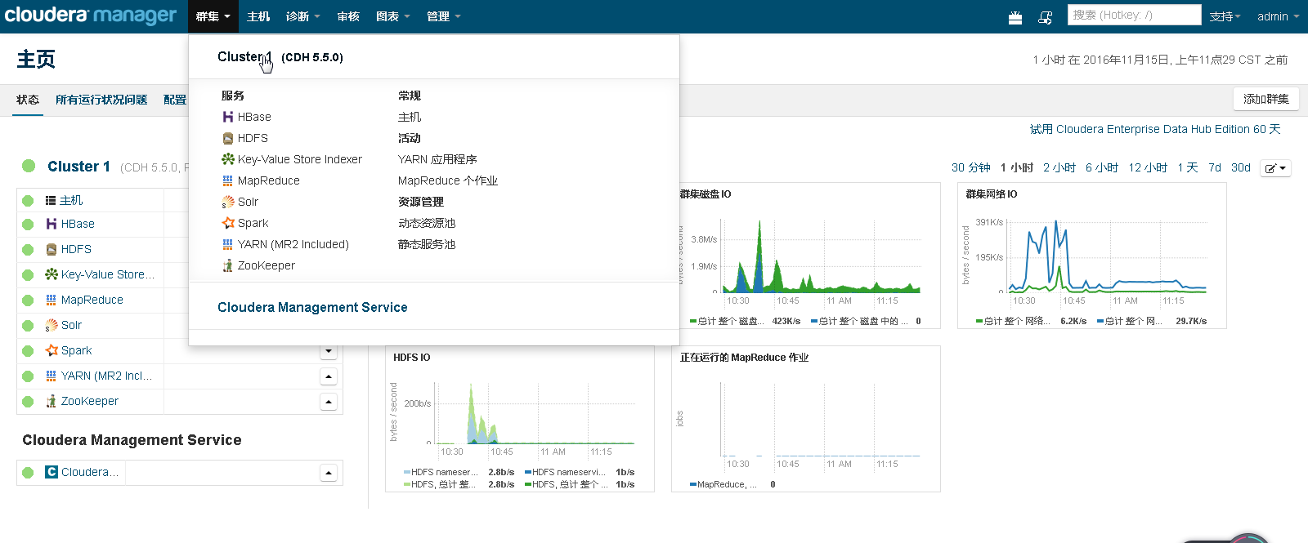Open the Cloudera Management Service actions dropdown

click(x=329, y=473)
